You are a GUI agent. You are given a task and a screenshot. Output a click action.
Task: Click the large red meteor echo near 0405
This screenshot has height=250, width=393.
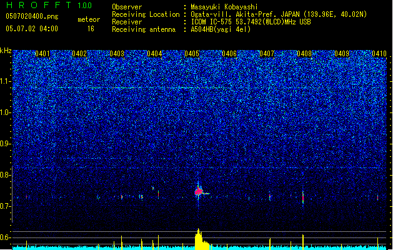[x=199, y=192]
